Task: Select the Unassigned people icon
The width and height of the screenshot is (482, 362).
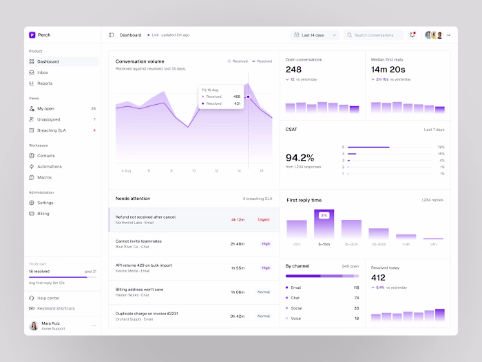Action: [x=32, y=119]
